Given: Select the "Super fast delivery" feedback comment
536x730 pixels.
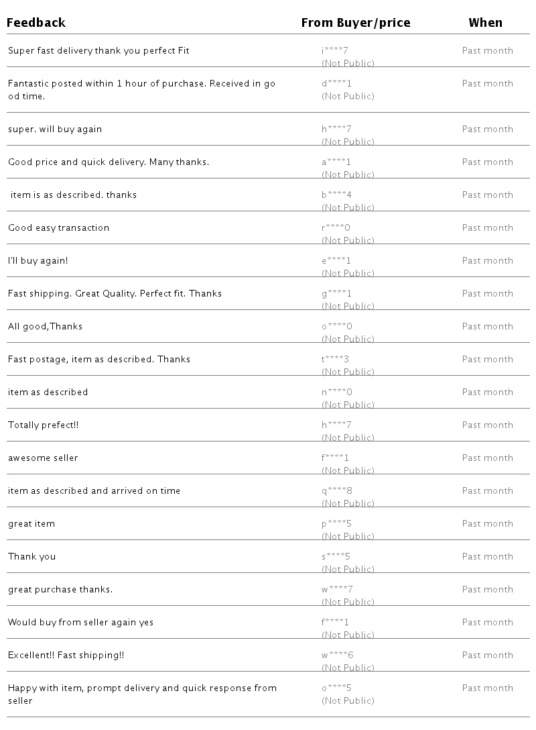Looking at the screenshot, I should point(98,51).
